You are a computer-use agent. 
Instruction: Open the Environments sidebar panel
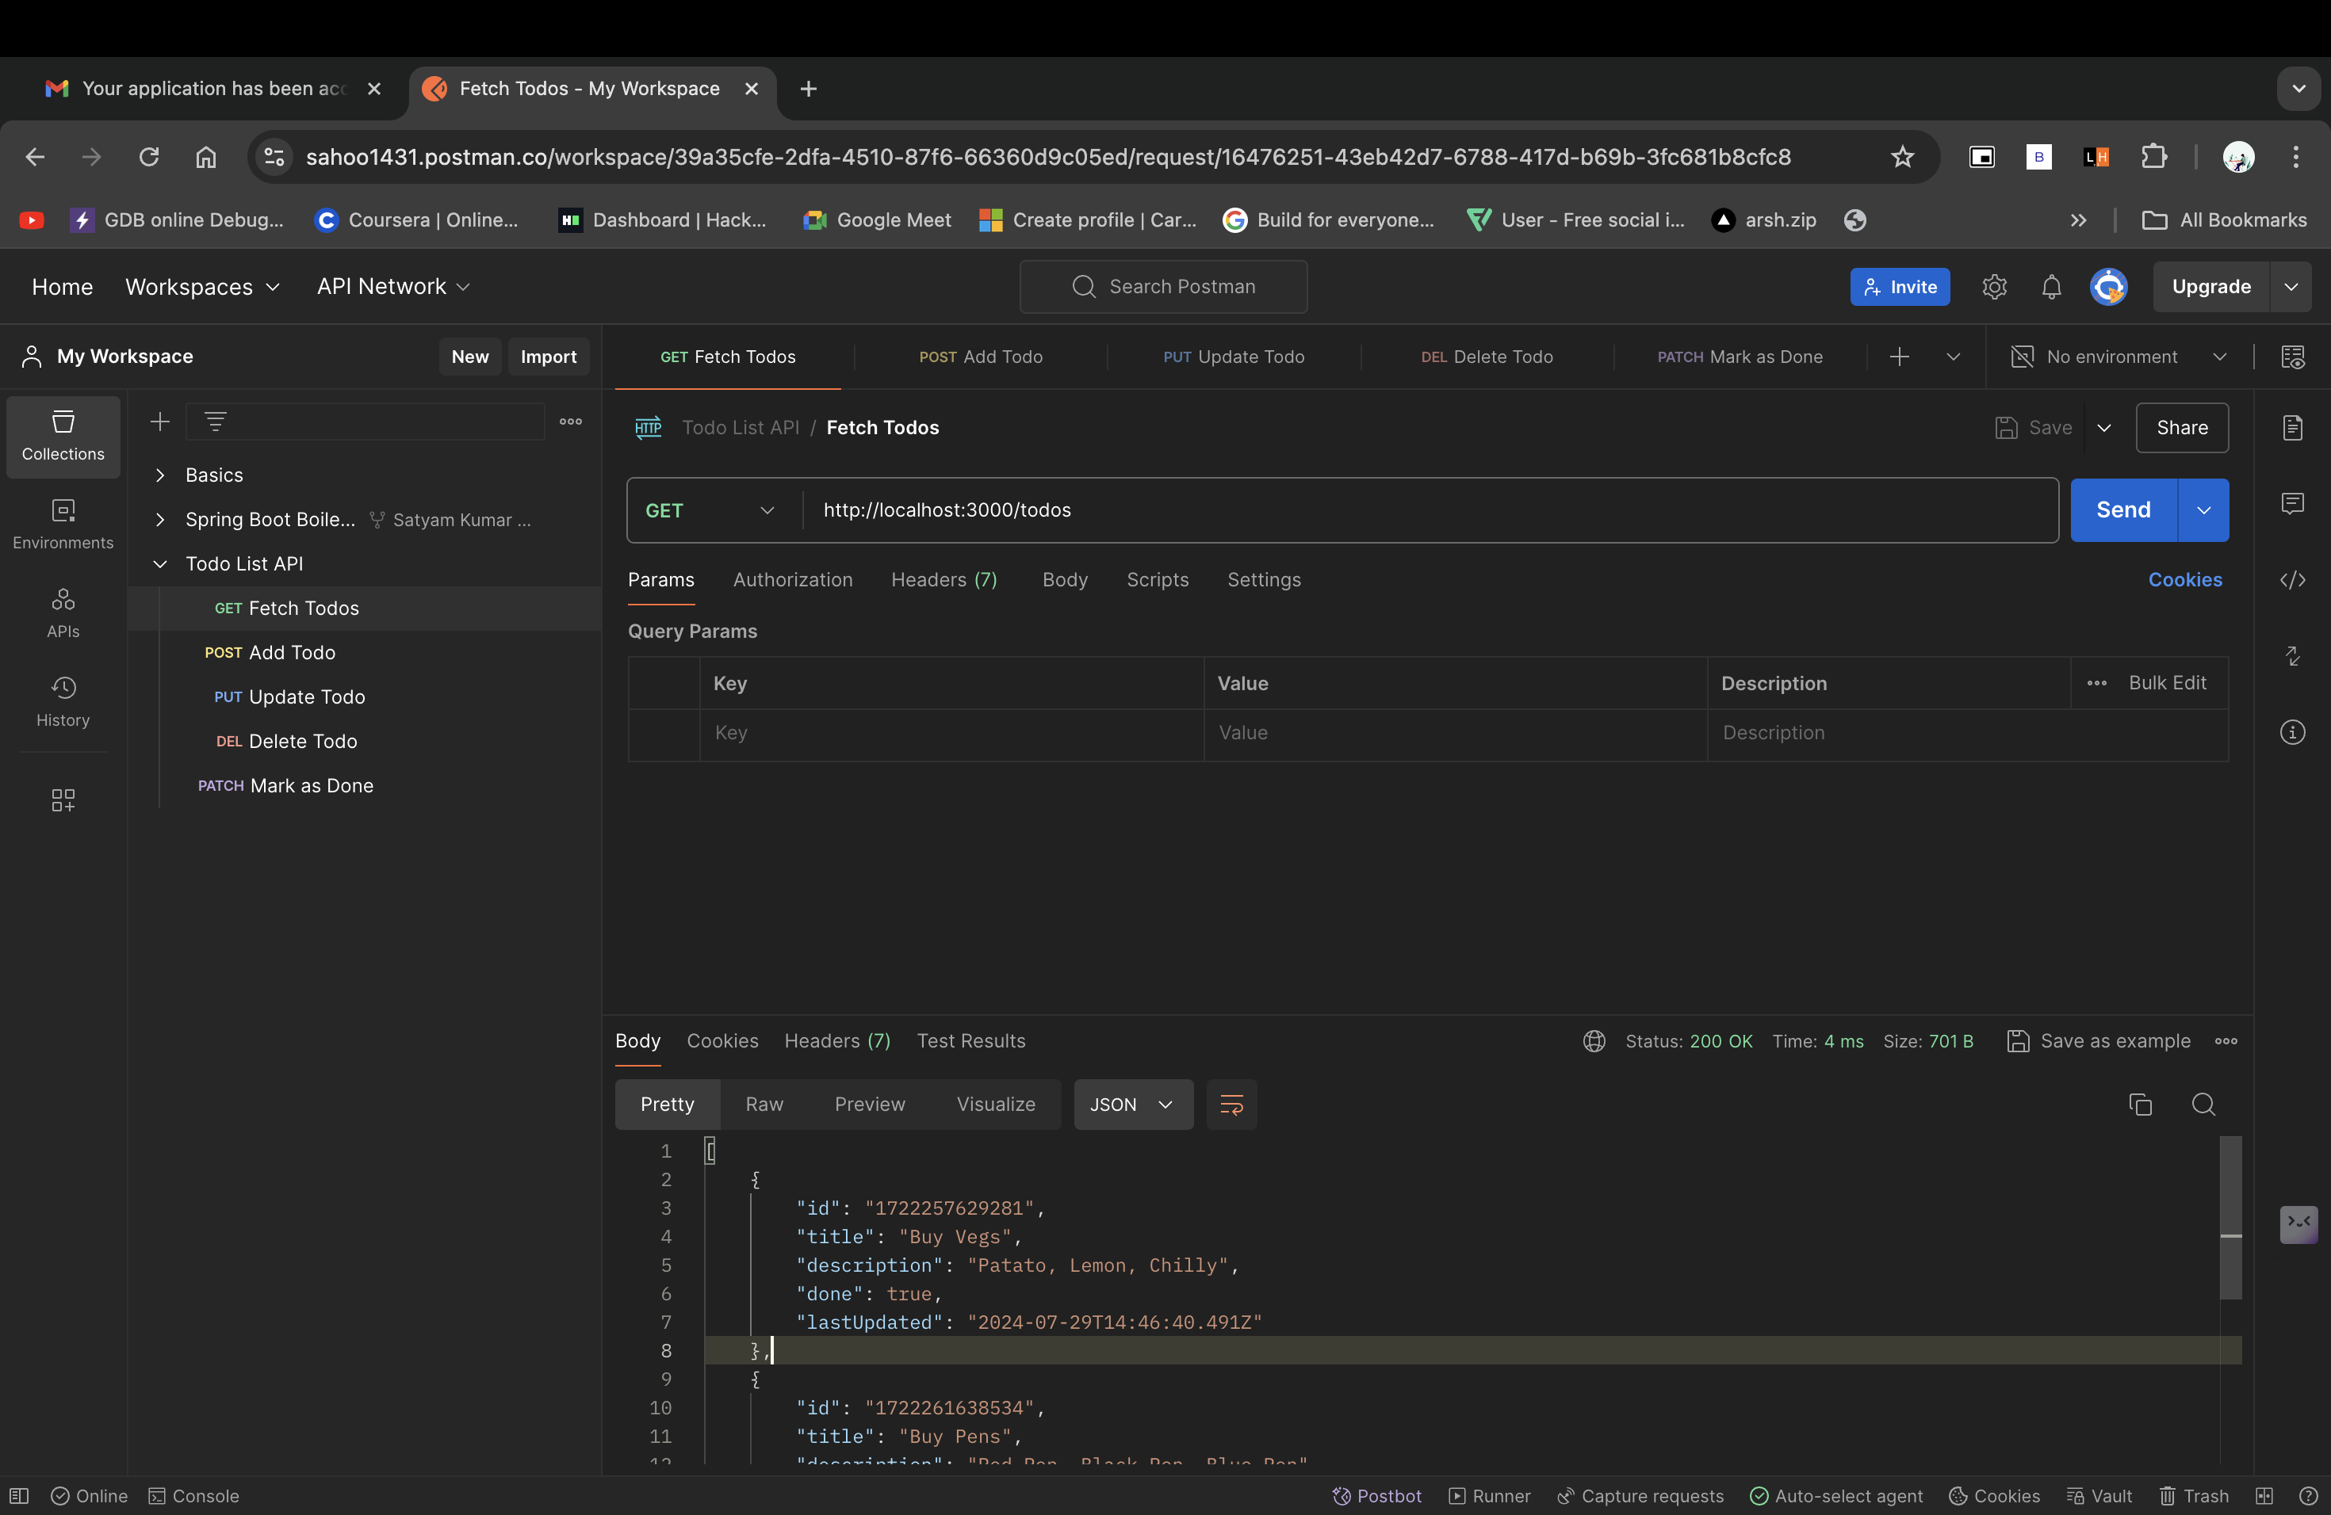(63, 524)
